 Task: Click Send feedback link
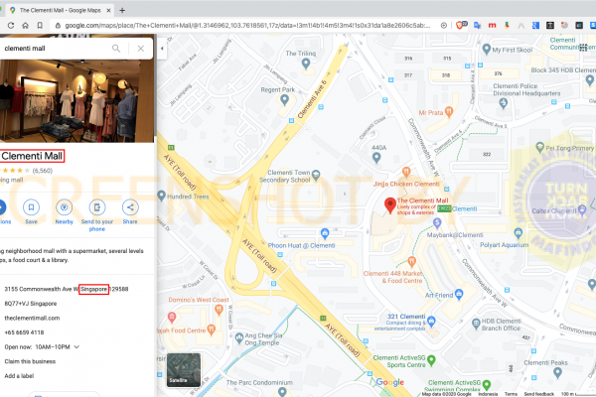coord(539,394)
